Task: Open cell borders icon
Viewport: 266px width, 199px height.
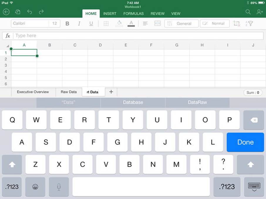Action: point(106,23)
